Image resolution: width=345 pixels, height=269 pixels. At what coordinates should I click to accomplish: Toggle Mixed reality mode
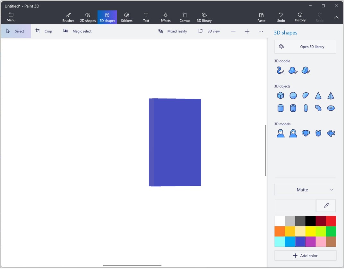point(173,31)
